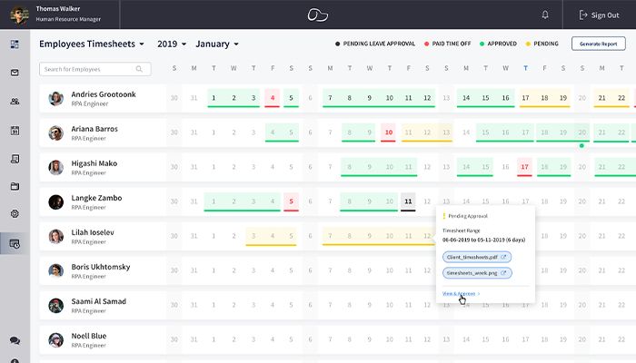Select the Paid Time Off legend item
The image size is (636, 363).
point(447,44)
